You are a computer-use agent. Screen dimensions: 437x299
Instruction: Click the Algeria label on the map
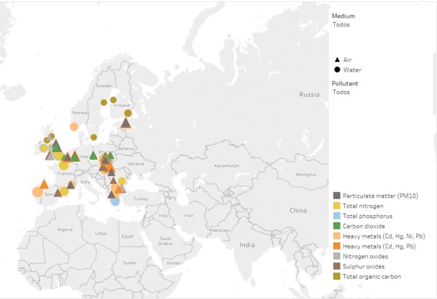pyautogui.click(x=65, y=229)
